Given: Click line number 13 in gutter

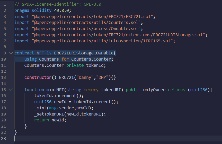Looking at the screenshot, I should 4,78.
